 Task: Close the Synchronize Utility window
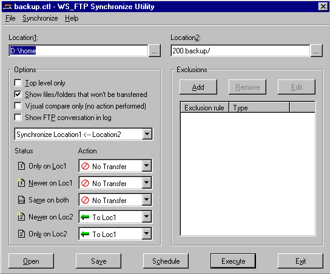323,7
